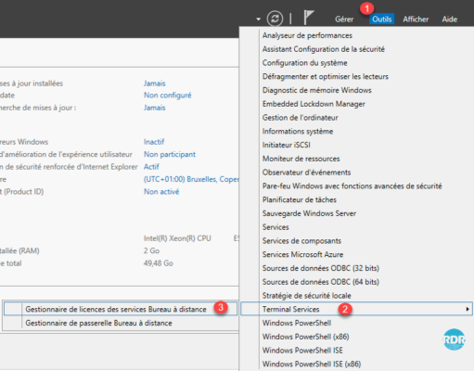
Task: Open Observateur d'événements
Action: click(x=306, y=173)
